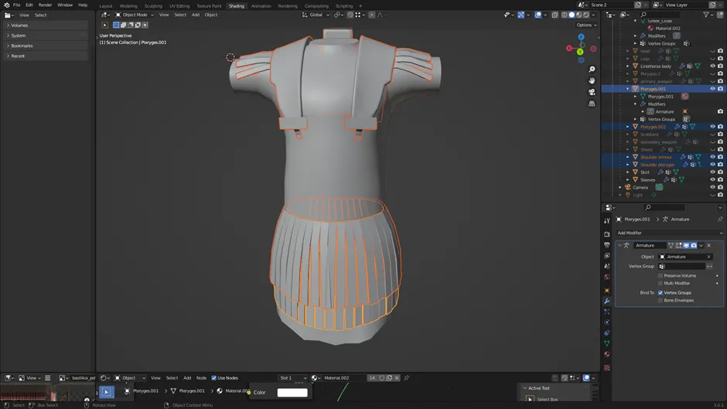The height and width of the screenshot is (409, 727).
Task: Hide Pteryges.002 in the viewport
Action: pyautogui.click(x=712, y=127)
